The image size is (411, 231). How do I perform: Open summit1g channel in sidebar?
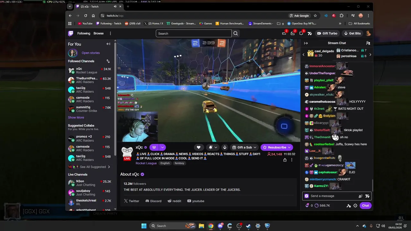point(90,109)
